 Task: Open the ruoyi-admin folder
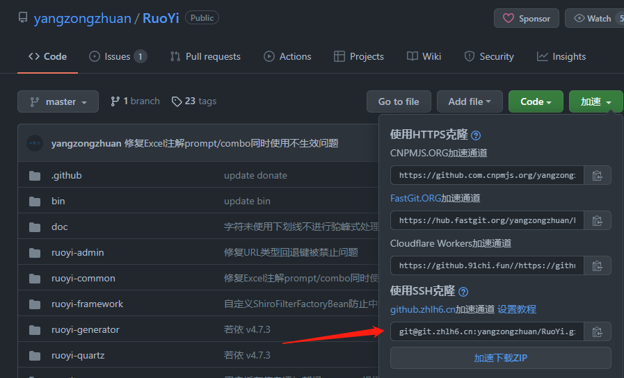[78, 252]
